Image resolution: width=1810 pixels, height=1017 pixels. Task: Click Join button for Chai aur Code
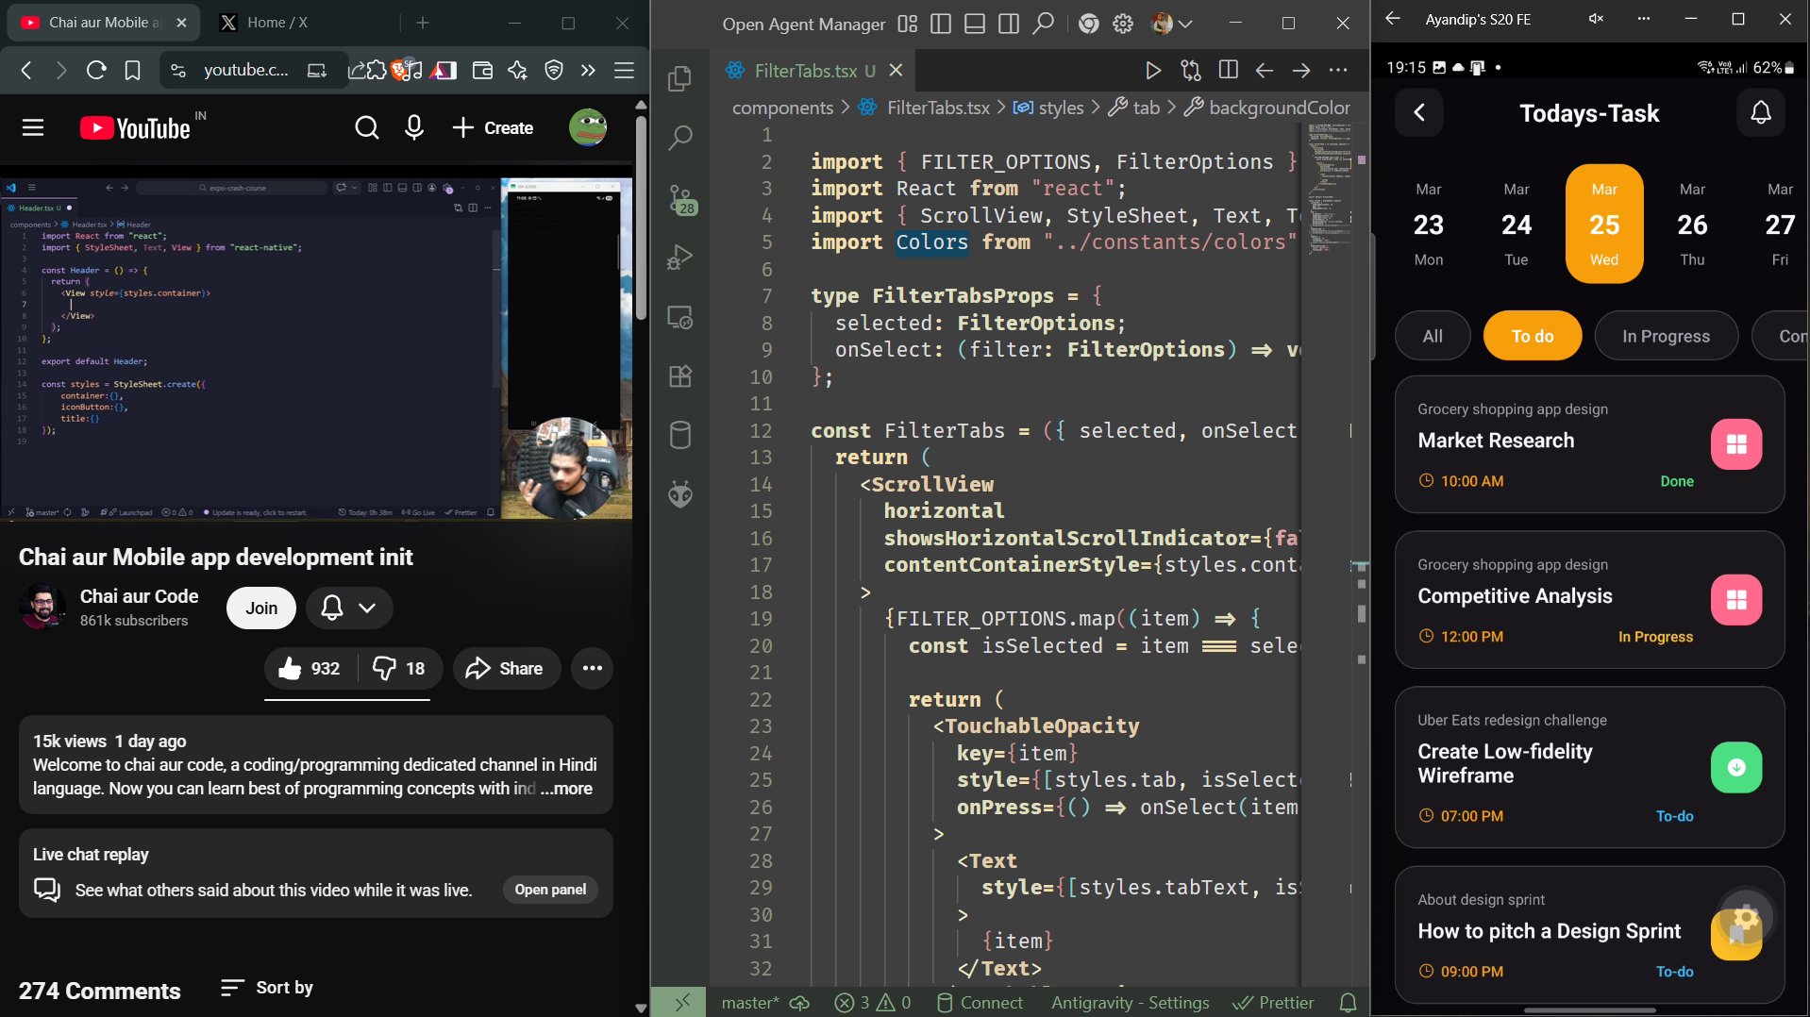click(261, 609)
